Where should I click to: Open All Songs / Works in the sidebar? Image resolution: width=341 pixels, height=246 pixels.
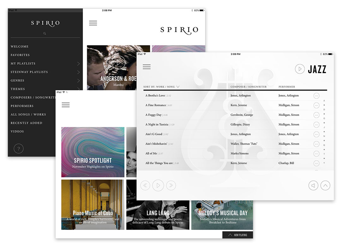tap(28, 114)
